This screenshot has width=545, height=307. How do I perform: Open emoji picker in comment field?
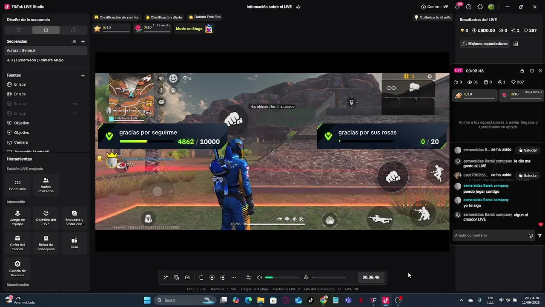[531, 235]
